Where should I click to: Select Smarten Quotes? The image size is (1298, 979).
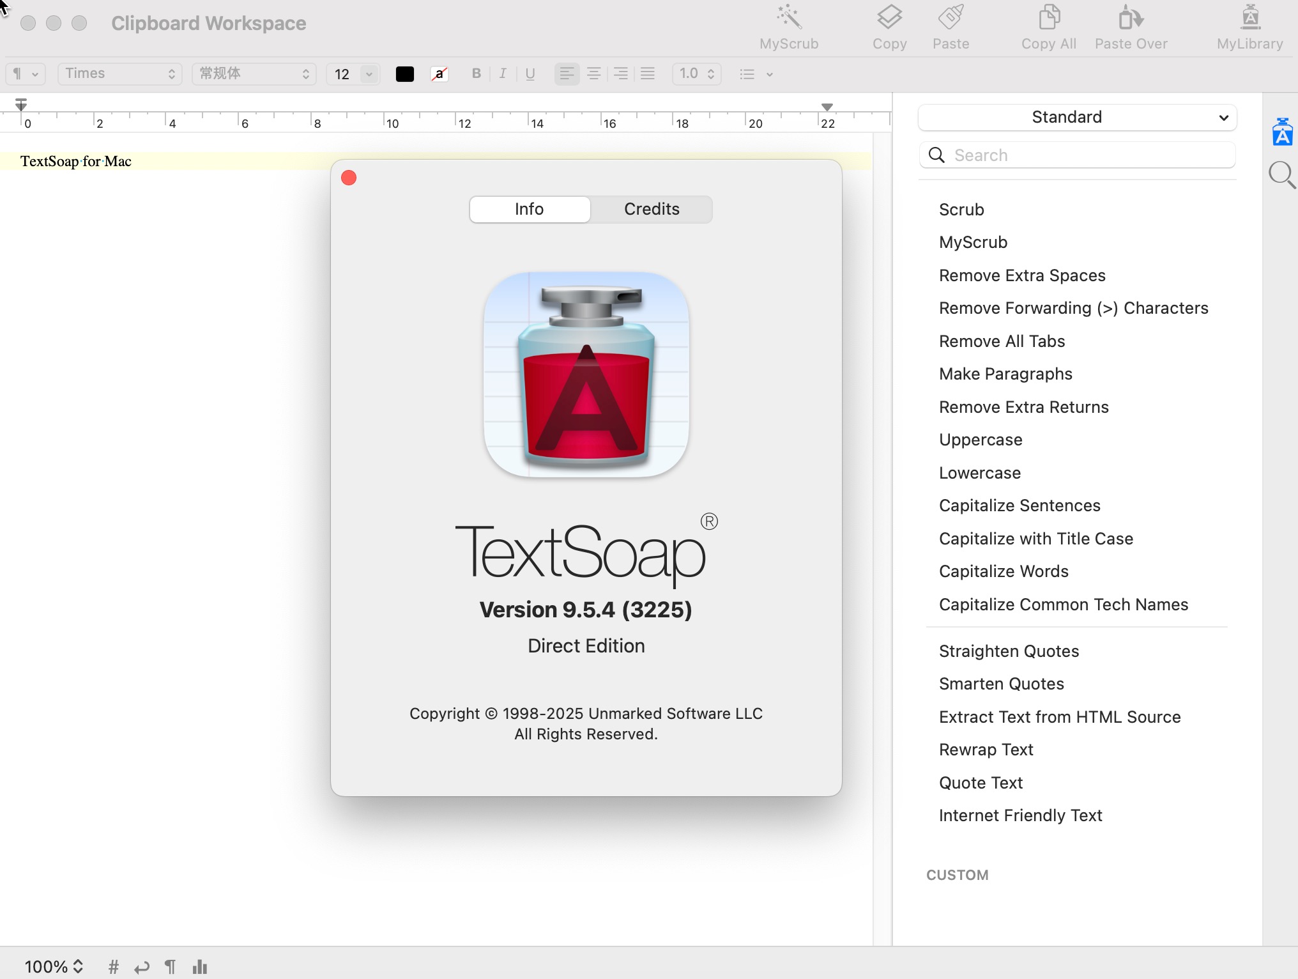tap(1001, 684)
